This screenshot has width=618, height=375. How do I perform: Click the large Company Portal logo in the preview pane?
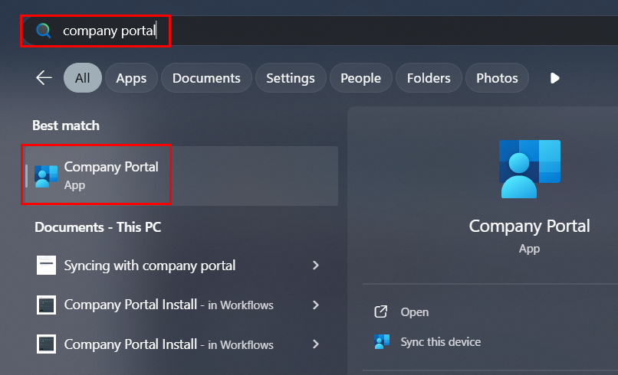click(530, 169)
